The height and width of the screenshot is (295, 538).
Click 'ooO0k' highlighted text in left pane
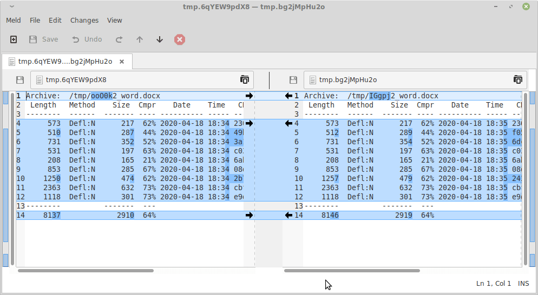(x=102, y=96)
